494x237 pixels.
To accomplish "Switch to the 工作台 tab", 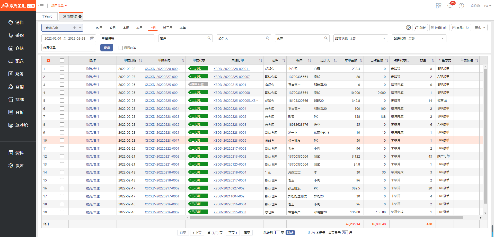I will tap(47, 16).
